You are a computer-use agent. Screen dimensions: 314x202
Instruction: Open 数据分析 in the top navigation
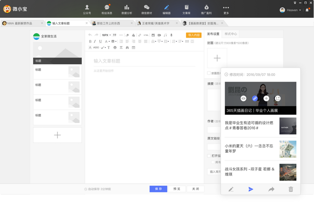(127, 10)
